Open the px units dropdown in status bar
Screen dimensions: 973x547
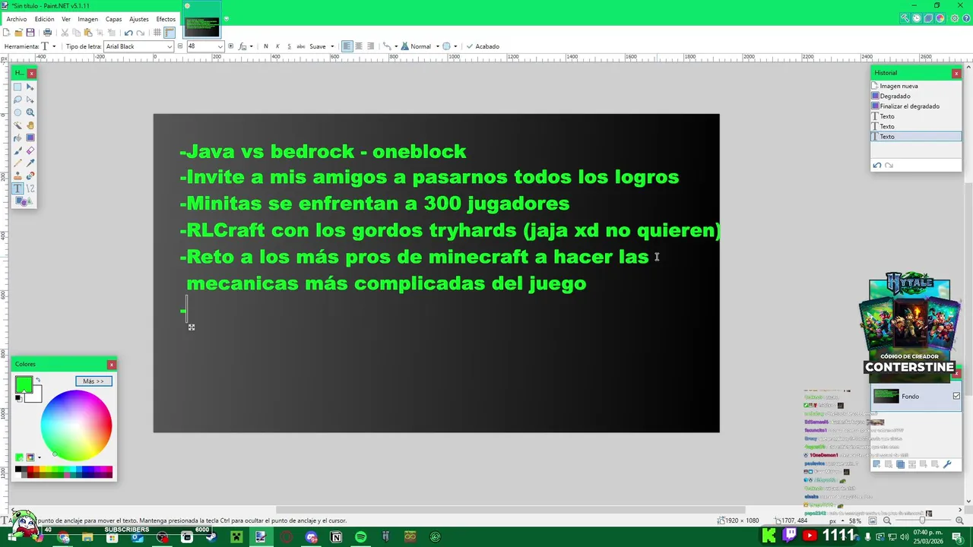837,521
